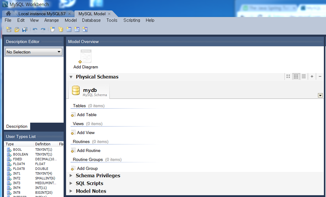Open the Help menu
326x197 pixels.
click(x=150, y=20)
